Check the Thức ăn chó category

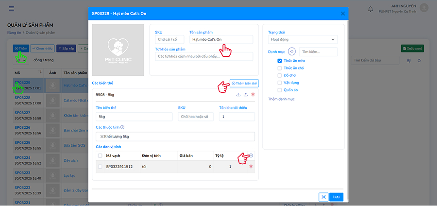[x=280, y=68]
